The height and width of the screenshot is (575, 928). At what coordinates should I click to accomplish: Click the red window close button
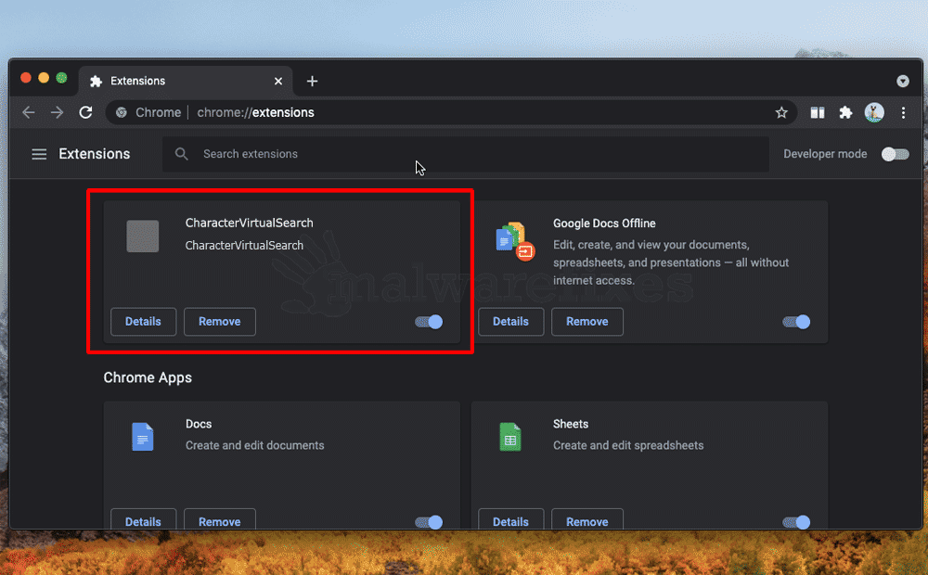pos(25,78)
